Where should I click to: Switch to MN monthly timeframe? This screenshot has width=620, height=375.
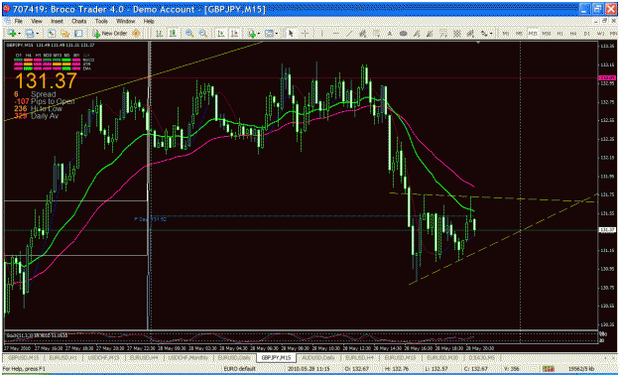tap(613, 34)
